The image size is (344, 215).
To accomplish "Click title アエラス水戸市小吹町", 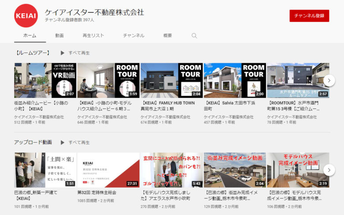I will tap(165, 196).
